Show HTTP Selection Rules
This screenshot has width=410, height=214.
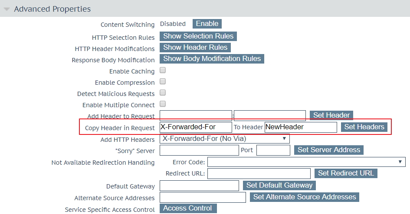click(198, 36)
